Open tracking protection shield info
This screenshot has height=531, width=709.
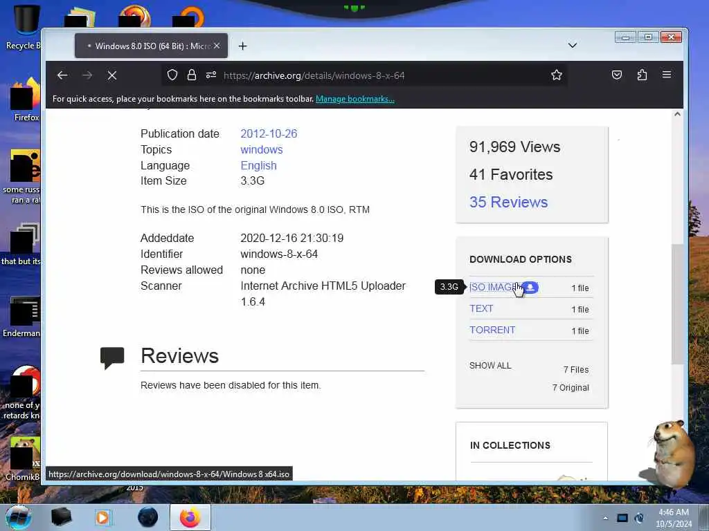172,75
